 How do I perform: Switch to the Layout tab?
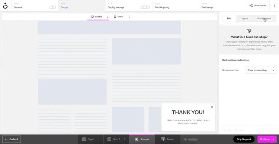[x=244, y=19]
